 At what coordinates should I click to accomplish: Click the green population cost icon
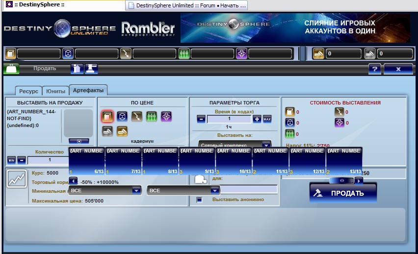[x=290, y=134]
